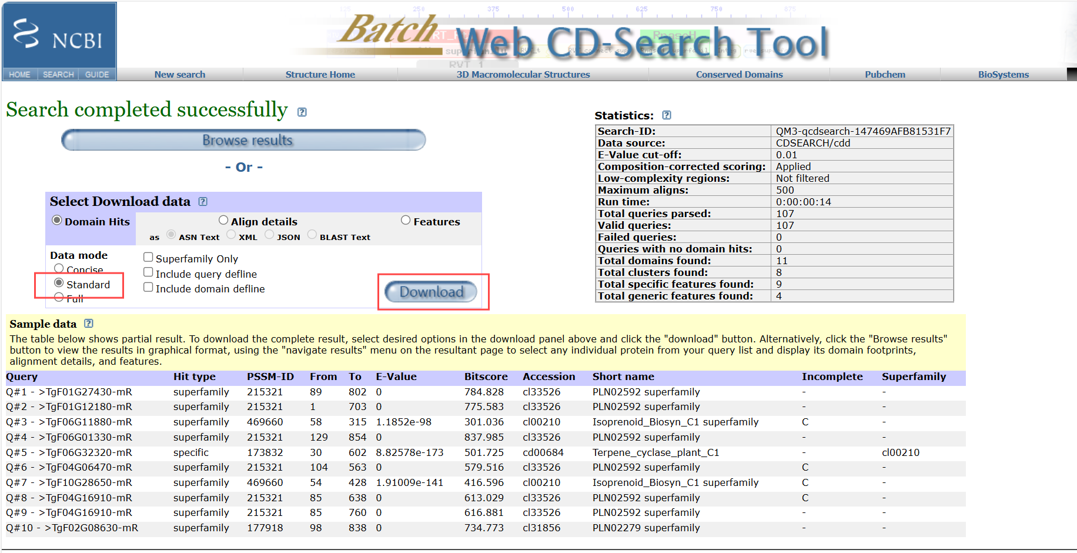This screenshot has height=553, width=1077.
Task: Click query Q#5 - >TgF06G32320-mR
Action: [x=69, y=453]
